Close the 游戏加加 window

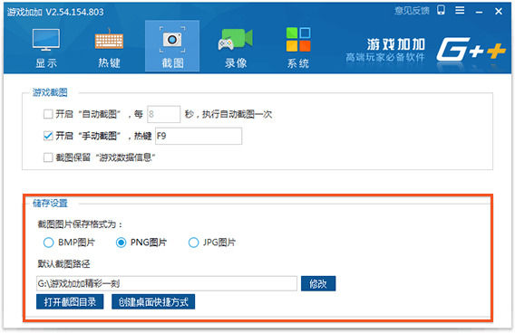pos(499,11)
